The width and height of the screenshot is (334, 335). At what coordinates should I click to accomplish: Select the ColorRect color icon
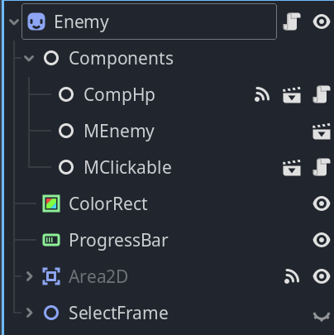(51, 203)
